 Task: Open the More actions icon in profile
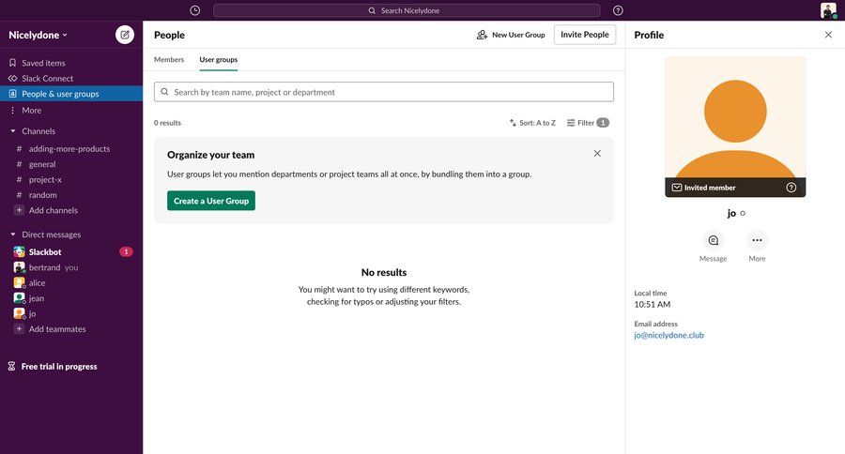pyautogui.click(x=757, y=240)
